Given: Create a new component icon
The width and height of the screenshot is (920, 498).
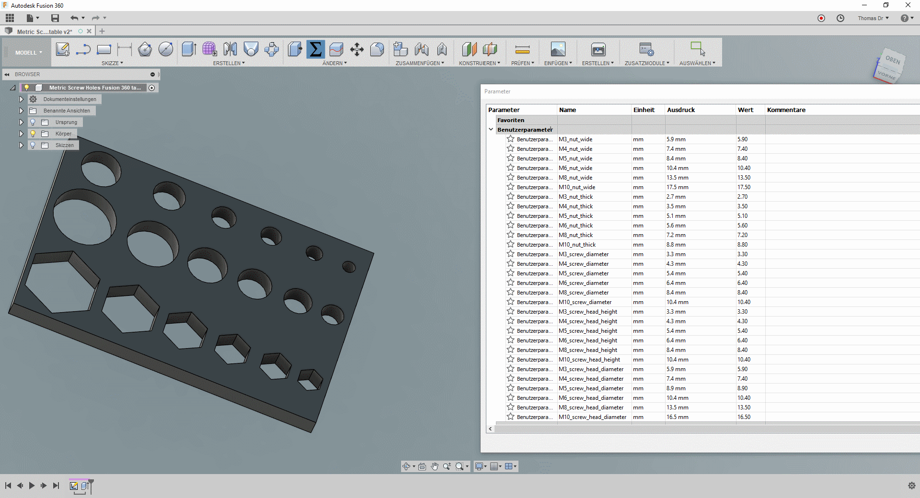Looking at the screenshot, I should 401,49.
